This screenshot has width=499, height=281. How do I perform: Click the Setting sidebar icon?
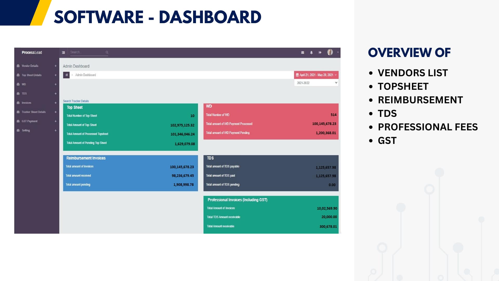[x=18, y=130]
